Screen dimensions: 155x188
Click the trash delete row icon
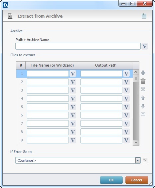click(143, 81)
